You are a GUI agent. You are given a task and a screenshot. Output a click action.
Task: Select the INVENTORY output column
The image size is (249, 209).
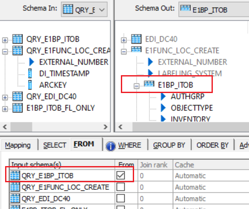point(190,119)
